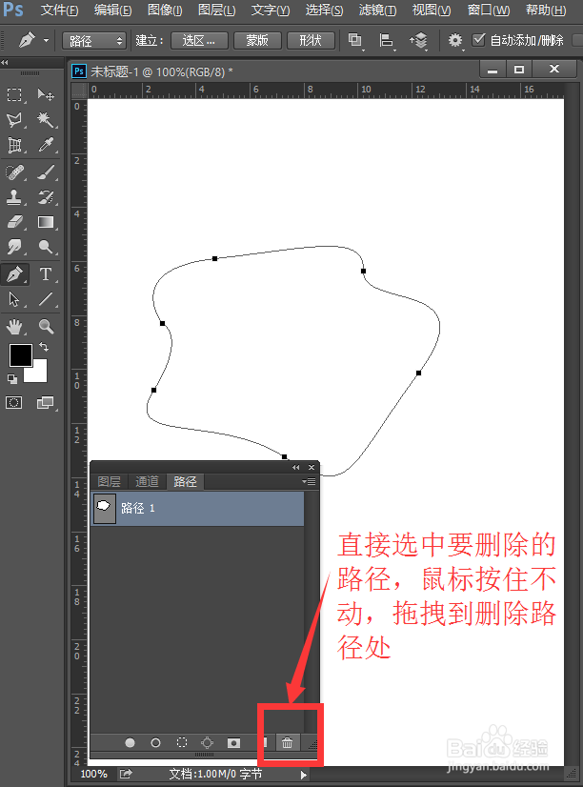Add mask from paths panel
This screenshot has height=787, width=583.
pos(233,743)
